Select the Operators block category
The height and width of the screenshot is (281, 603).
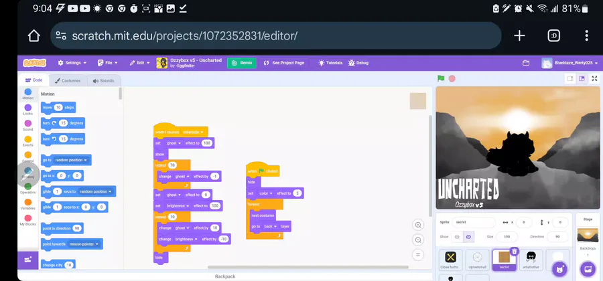pos(27,189)
